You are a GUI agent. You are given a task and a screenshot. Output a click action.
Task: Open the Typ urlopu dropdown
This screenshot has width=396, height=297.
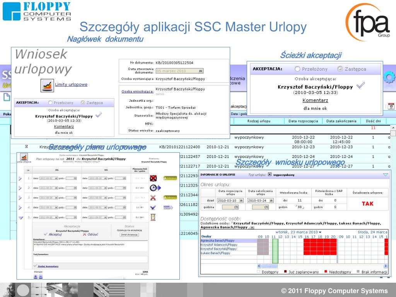pos(270,174)
